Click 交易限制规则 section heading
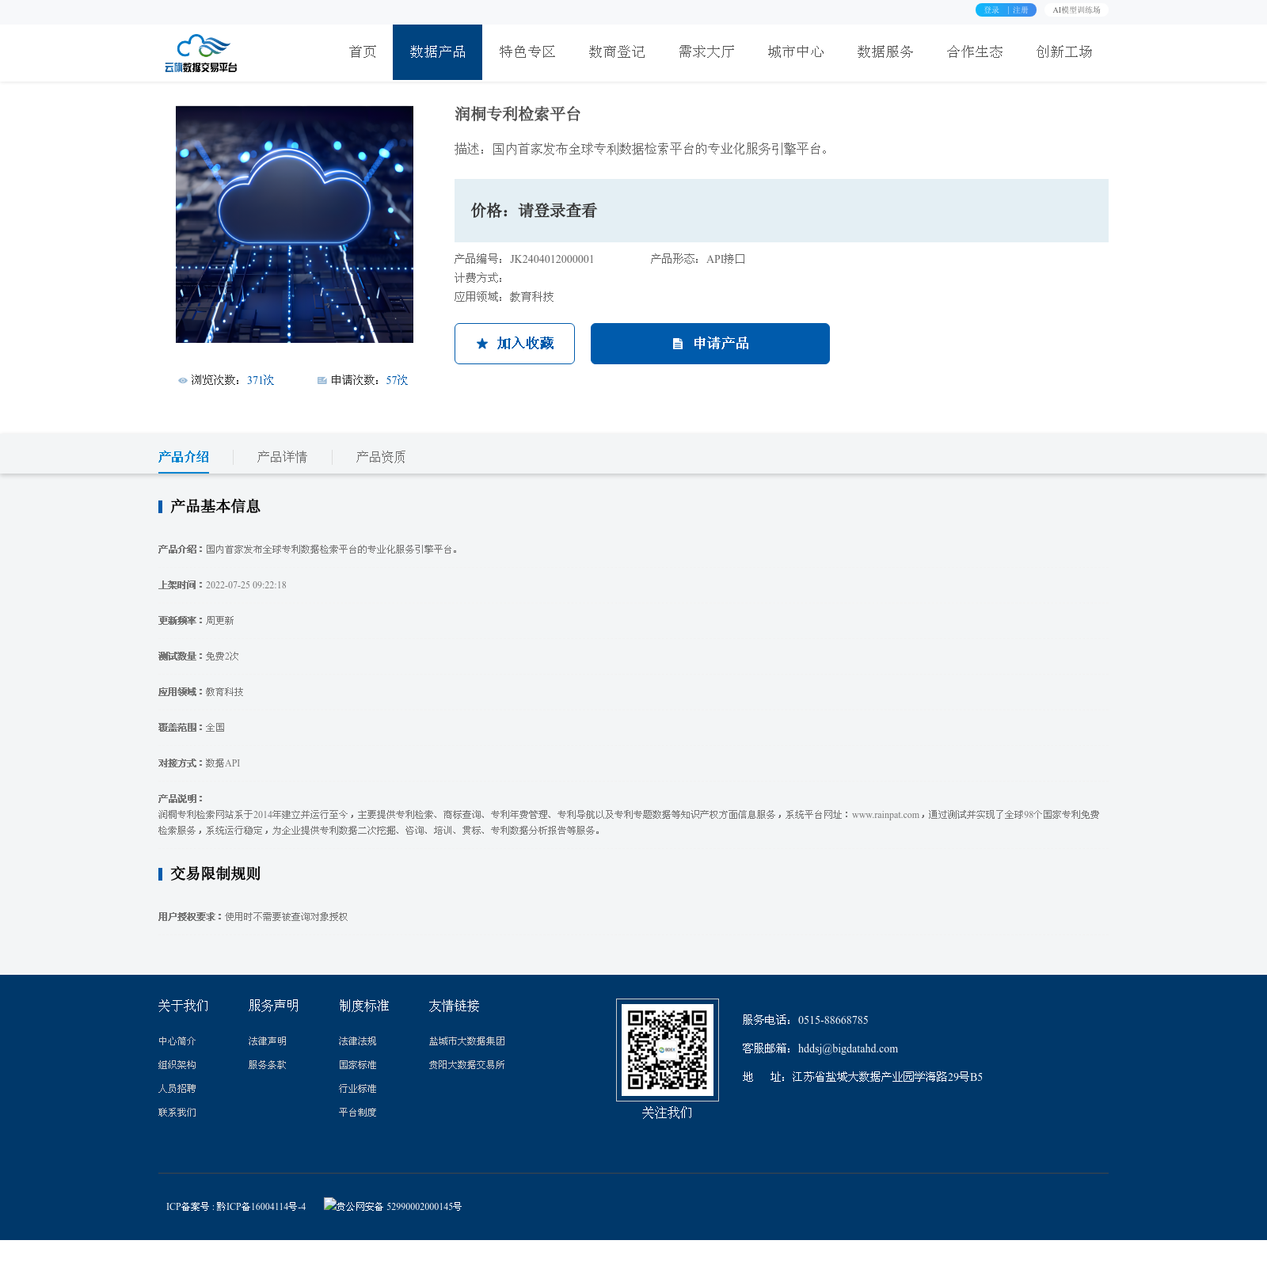The width and height of the screenshot is (1267, 1267). tap(215, 874)
